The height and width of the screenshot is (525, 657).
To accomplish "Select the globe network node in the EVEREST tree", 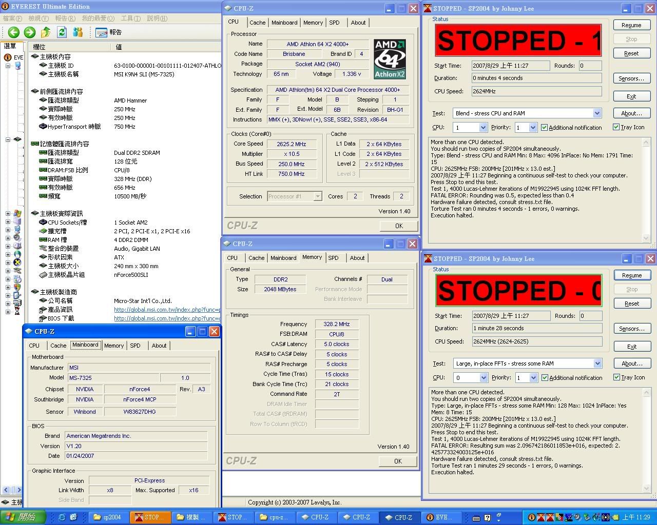I will [x=17, y=254].
